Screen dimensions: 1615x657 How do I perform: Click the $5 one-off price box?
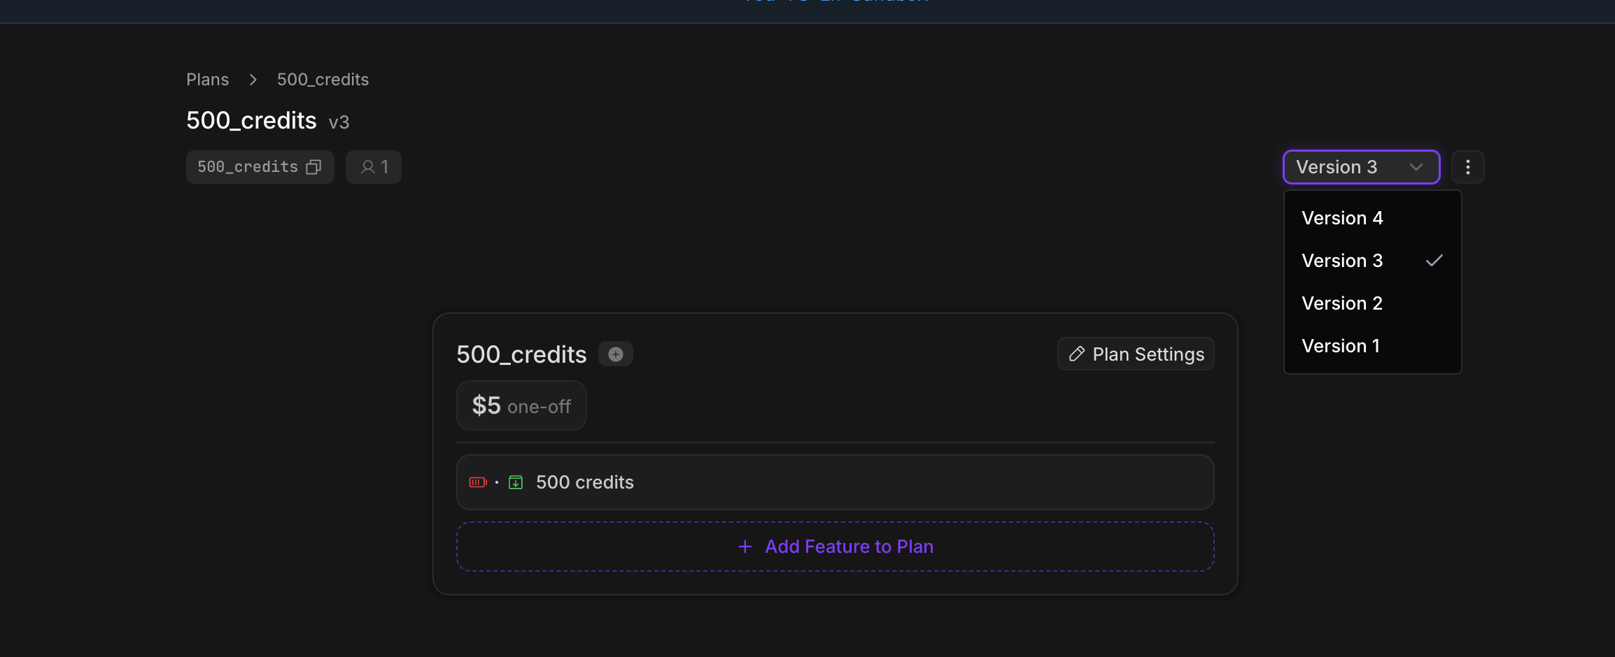click(x=521, y=405)
